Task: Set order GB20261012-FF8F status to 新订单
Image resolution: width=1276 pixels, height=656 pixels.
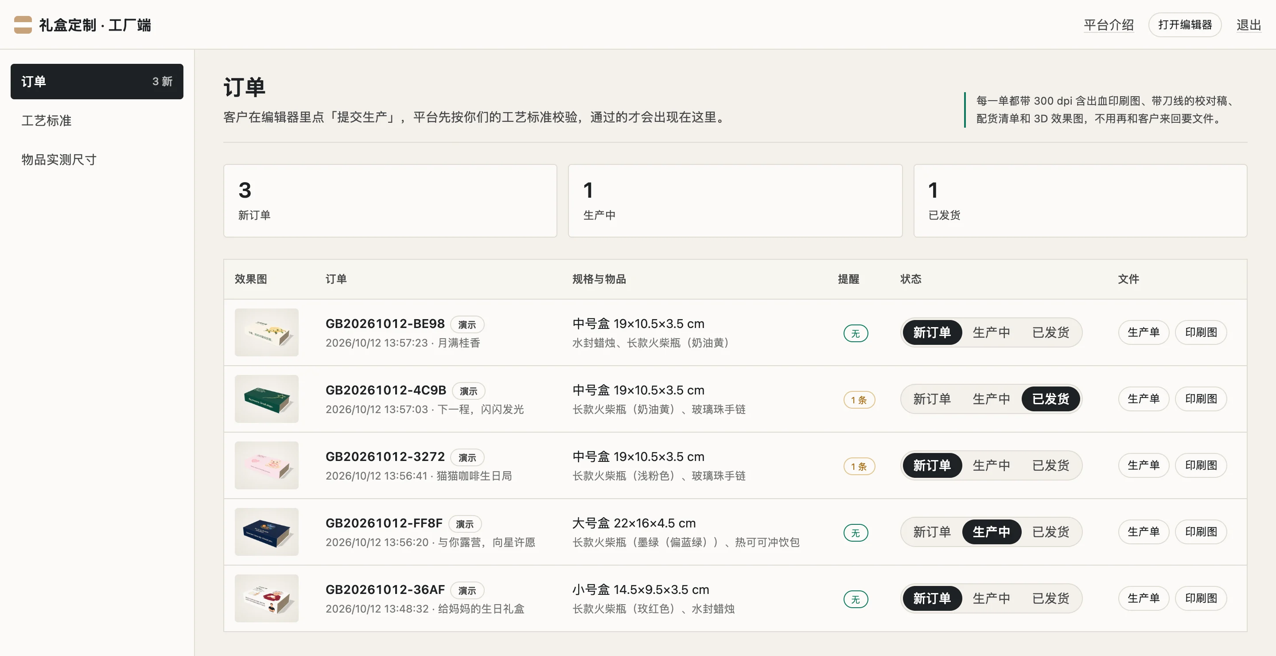Action: coord(932,531)
